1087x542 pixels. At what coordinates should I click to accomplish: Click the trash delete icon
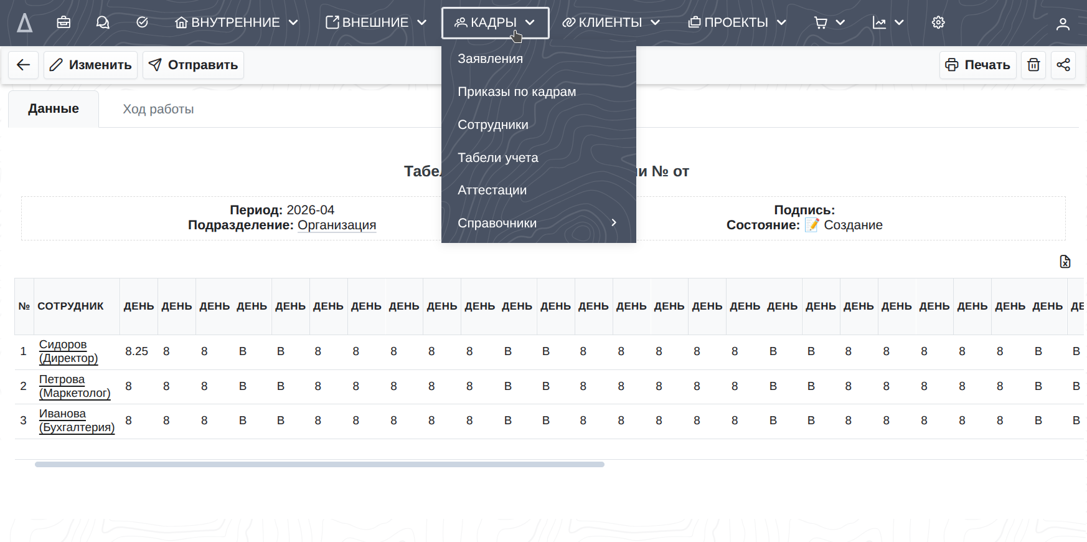(x=1033, y=65)
